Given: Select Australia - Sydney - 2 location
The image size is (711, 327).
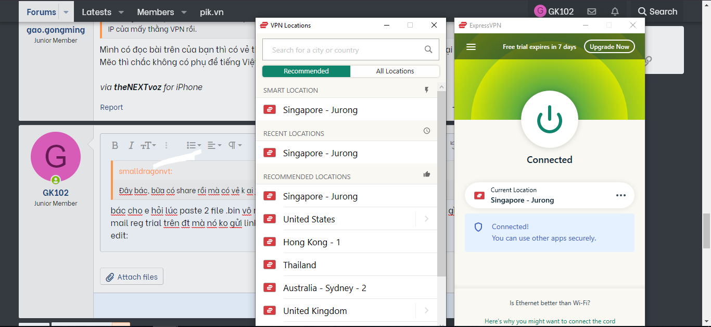Looking at the screenshot, I should tap(346, 288).
